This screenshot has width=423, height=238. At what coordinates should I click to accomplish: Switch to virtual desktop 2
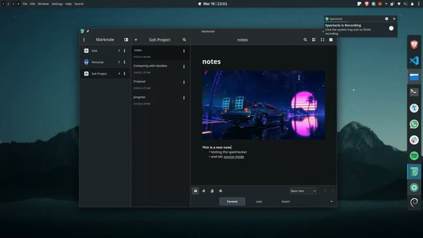8,4
